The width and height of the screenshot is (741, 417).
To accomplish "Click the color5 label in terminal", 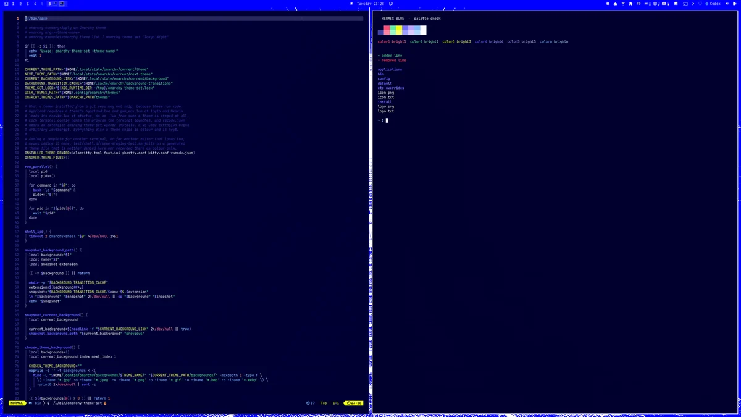I will [x=513, y=41].
